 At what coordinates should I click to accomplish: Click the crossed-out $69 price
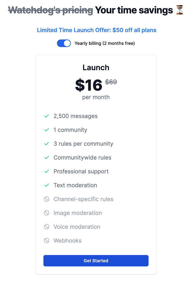click(111, 82)
